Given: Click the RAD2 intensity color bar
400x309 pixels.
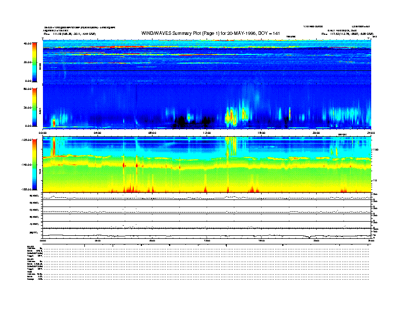Looking at the screenshot, I should coord(34,62).
